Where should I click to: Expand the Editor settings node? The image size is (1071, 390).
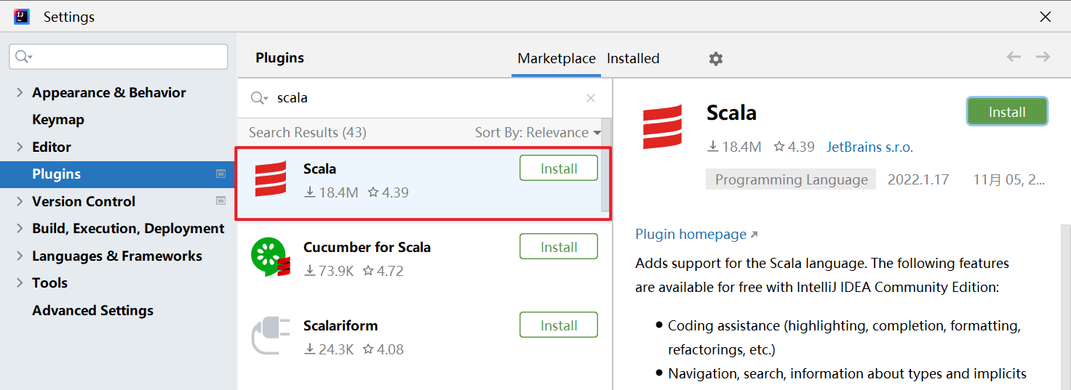(x=20, y=147)
